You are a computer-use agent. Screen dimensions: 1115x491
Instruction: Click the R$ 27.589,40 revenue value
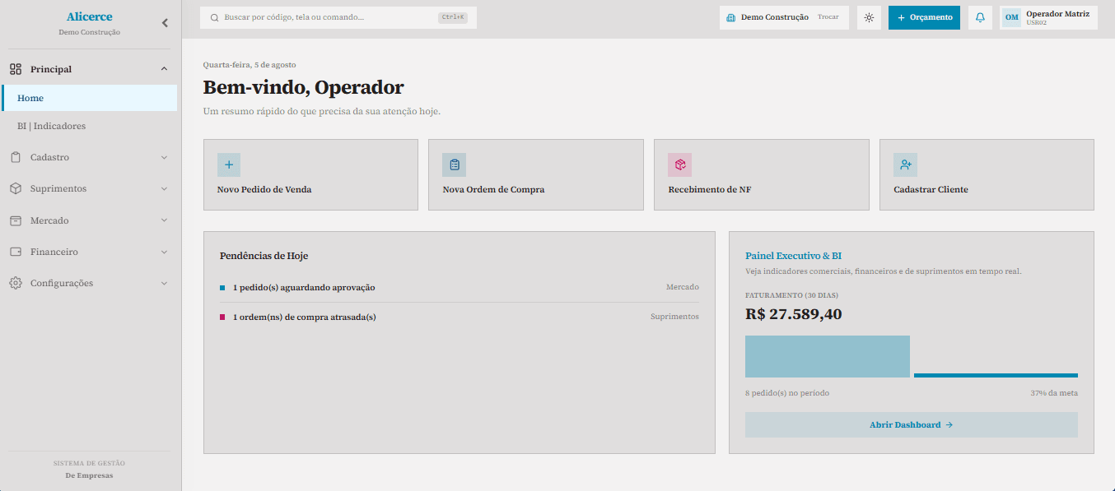(794, 314)
